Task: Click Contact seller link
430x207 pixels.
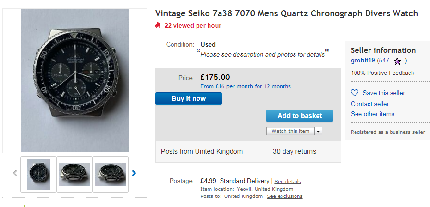Action: coord(369,104)
